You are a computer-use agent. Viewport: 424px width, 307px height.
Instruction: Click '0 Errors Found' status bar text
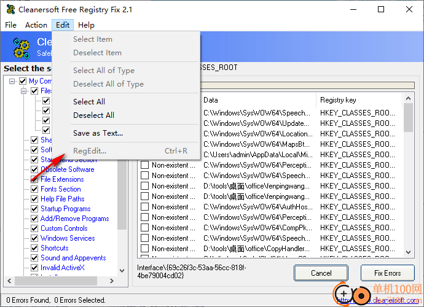(x=28, y=300)
